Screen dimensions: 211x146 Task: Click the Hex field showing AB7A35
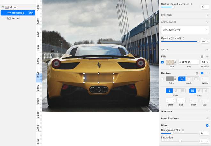[x=189, y=62]
